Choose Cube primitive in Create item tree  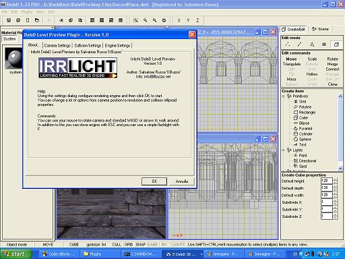point(301,118)
